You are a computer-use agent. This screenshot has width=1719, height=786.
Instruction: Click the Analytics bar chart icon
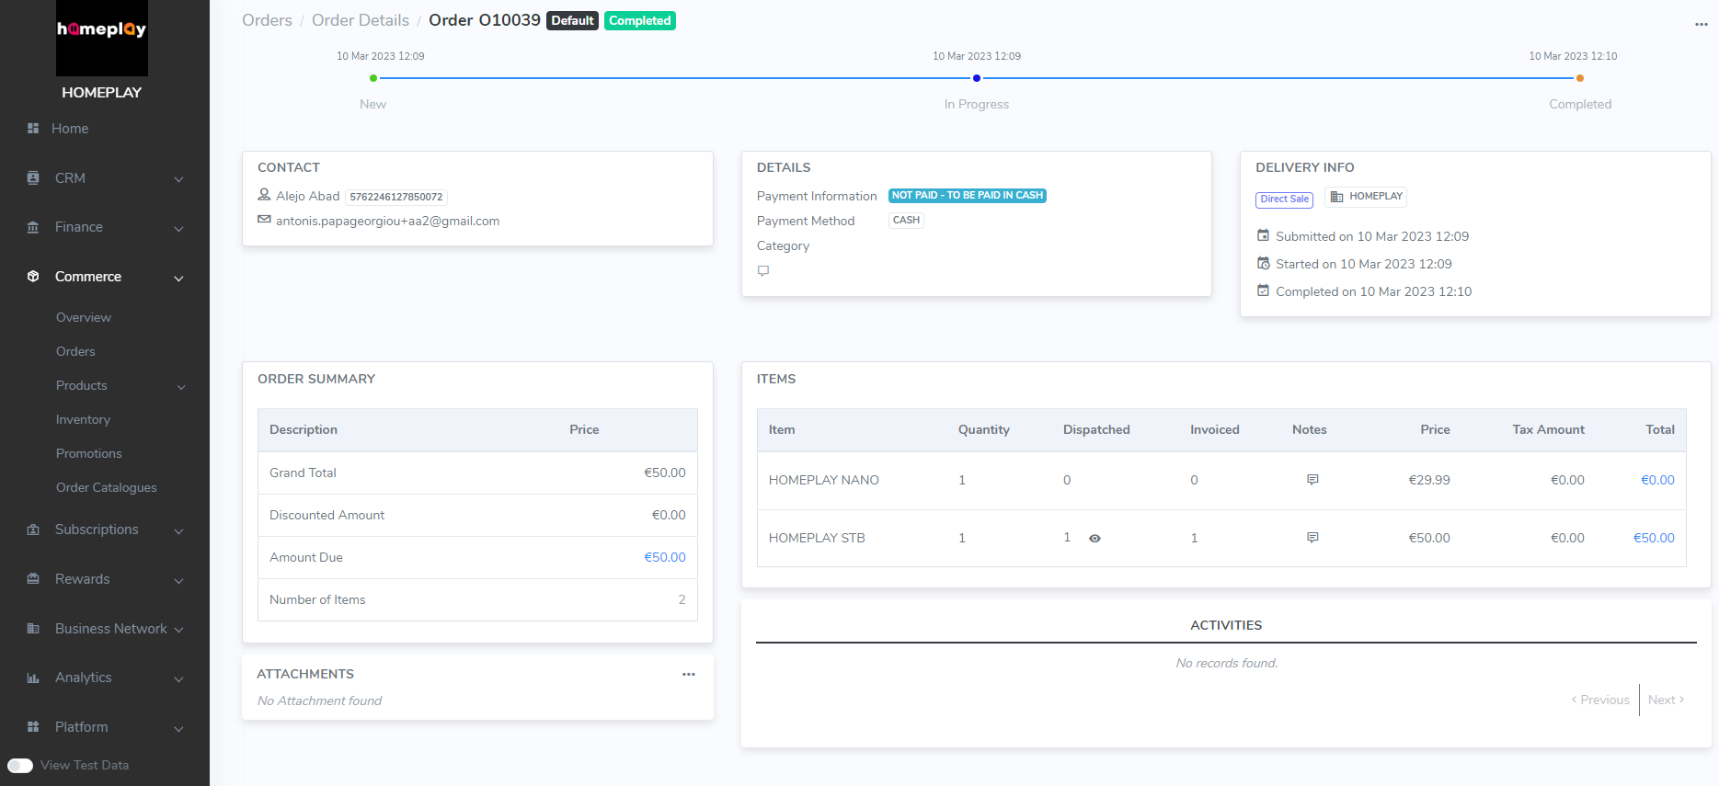click(33, 678)
